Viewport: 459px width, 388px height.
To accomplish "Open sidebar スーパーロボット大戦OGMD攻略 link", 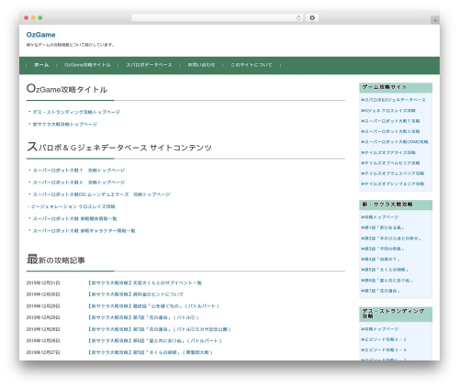I will point(395,142).
